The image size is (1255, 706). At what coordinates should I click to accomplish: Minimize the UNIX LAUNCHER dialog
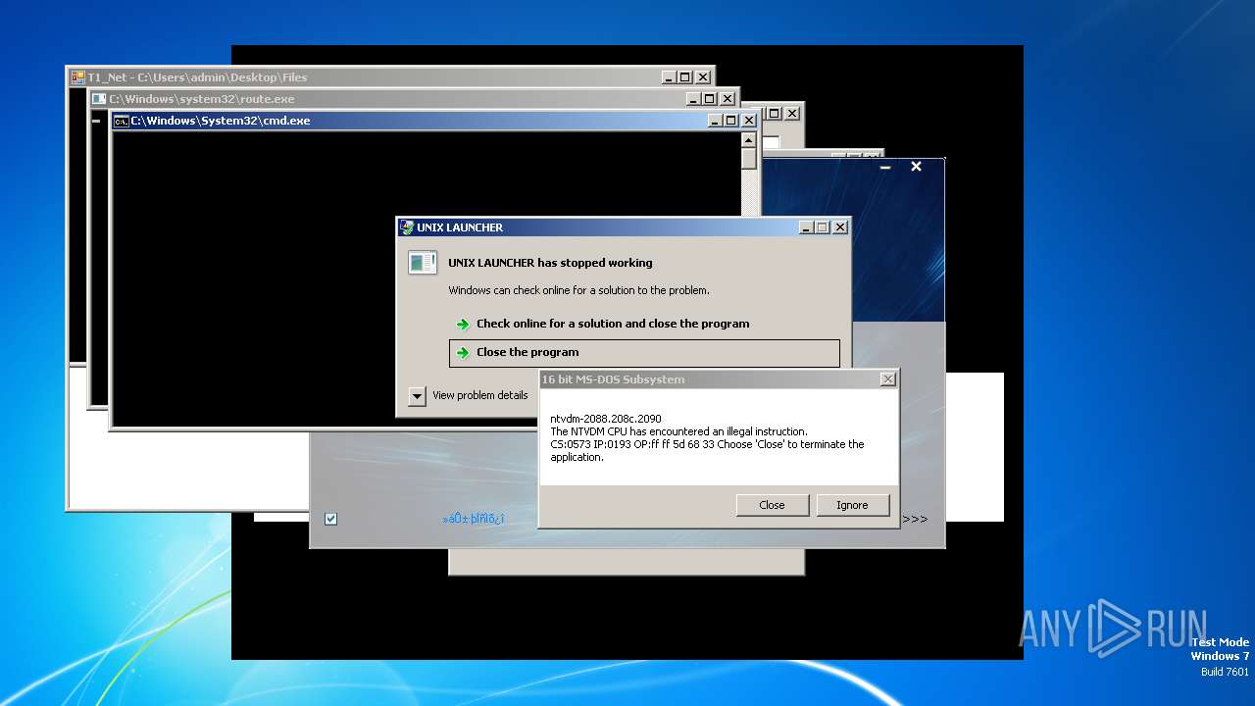(x=806, y=227)
